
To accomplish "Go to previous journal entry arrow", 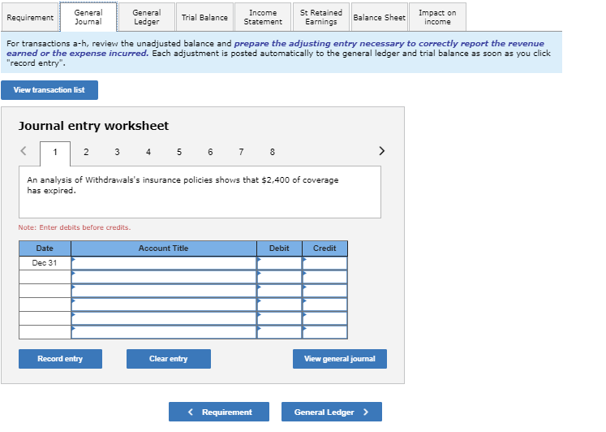I will [x=24, y=151].
